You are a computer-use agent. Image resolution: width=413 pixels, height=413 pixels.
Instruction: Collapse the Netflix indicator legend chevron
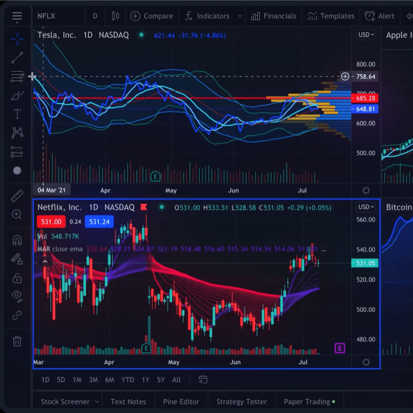click(45, 261)
